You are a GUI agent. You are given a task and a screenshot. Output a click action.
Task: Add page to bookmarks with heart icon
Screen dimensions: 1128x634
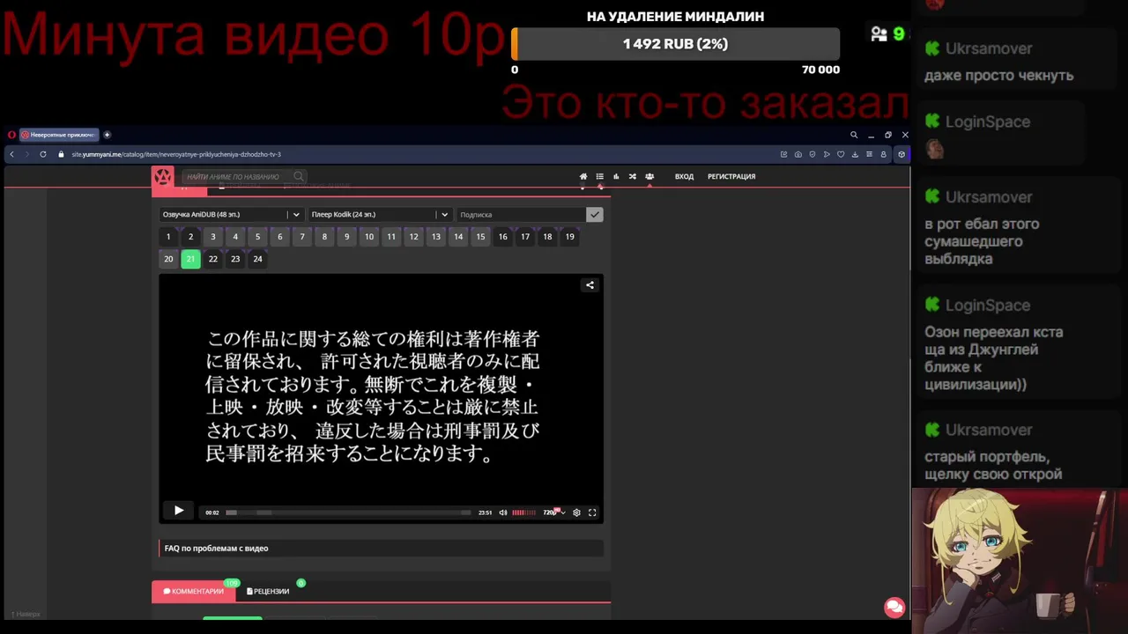pos(841,154)
